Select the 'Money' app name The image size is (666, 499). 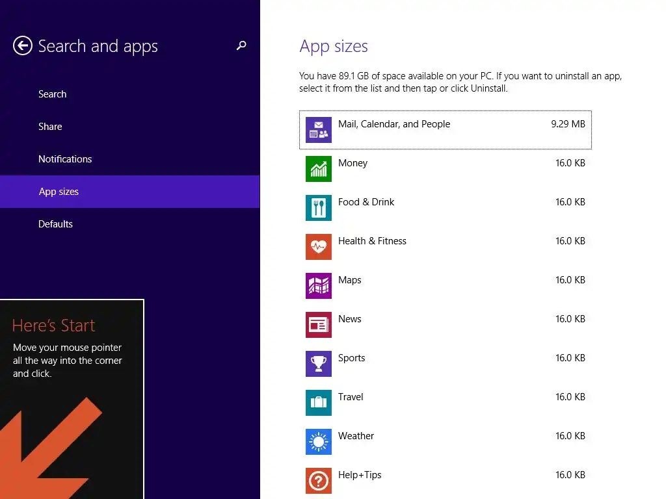click(353, 163)
